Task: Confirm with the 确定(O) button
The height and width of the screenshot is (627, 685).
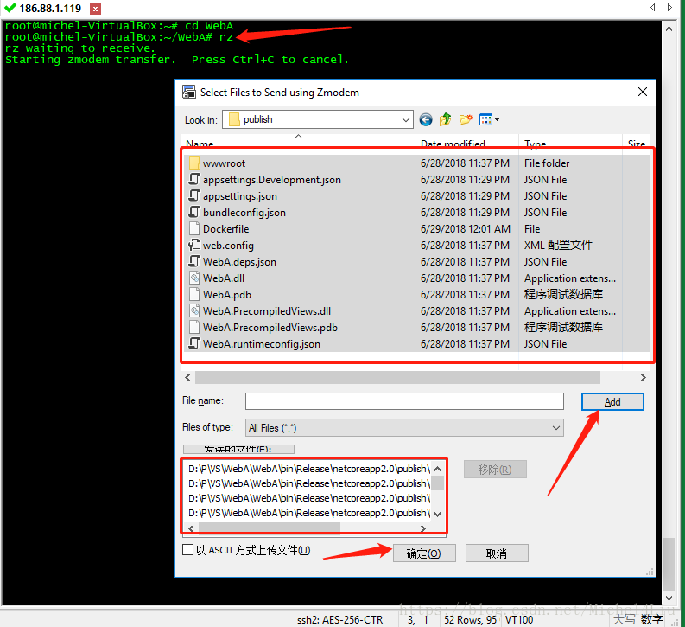Action: (424, 553)
